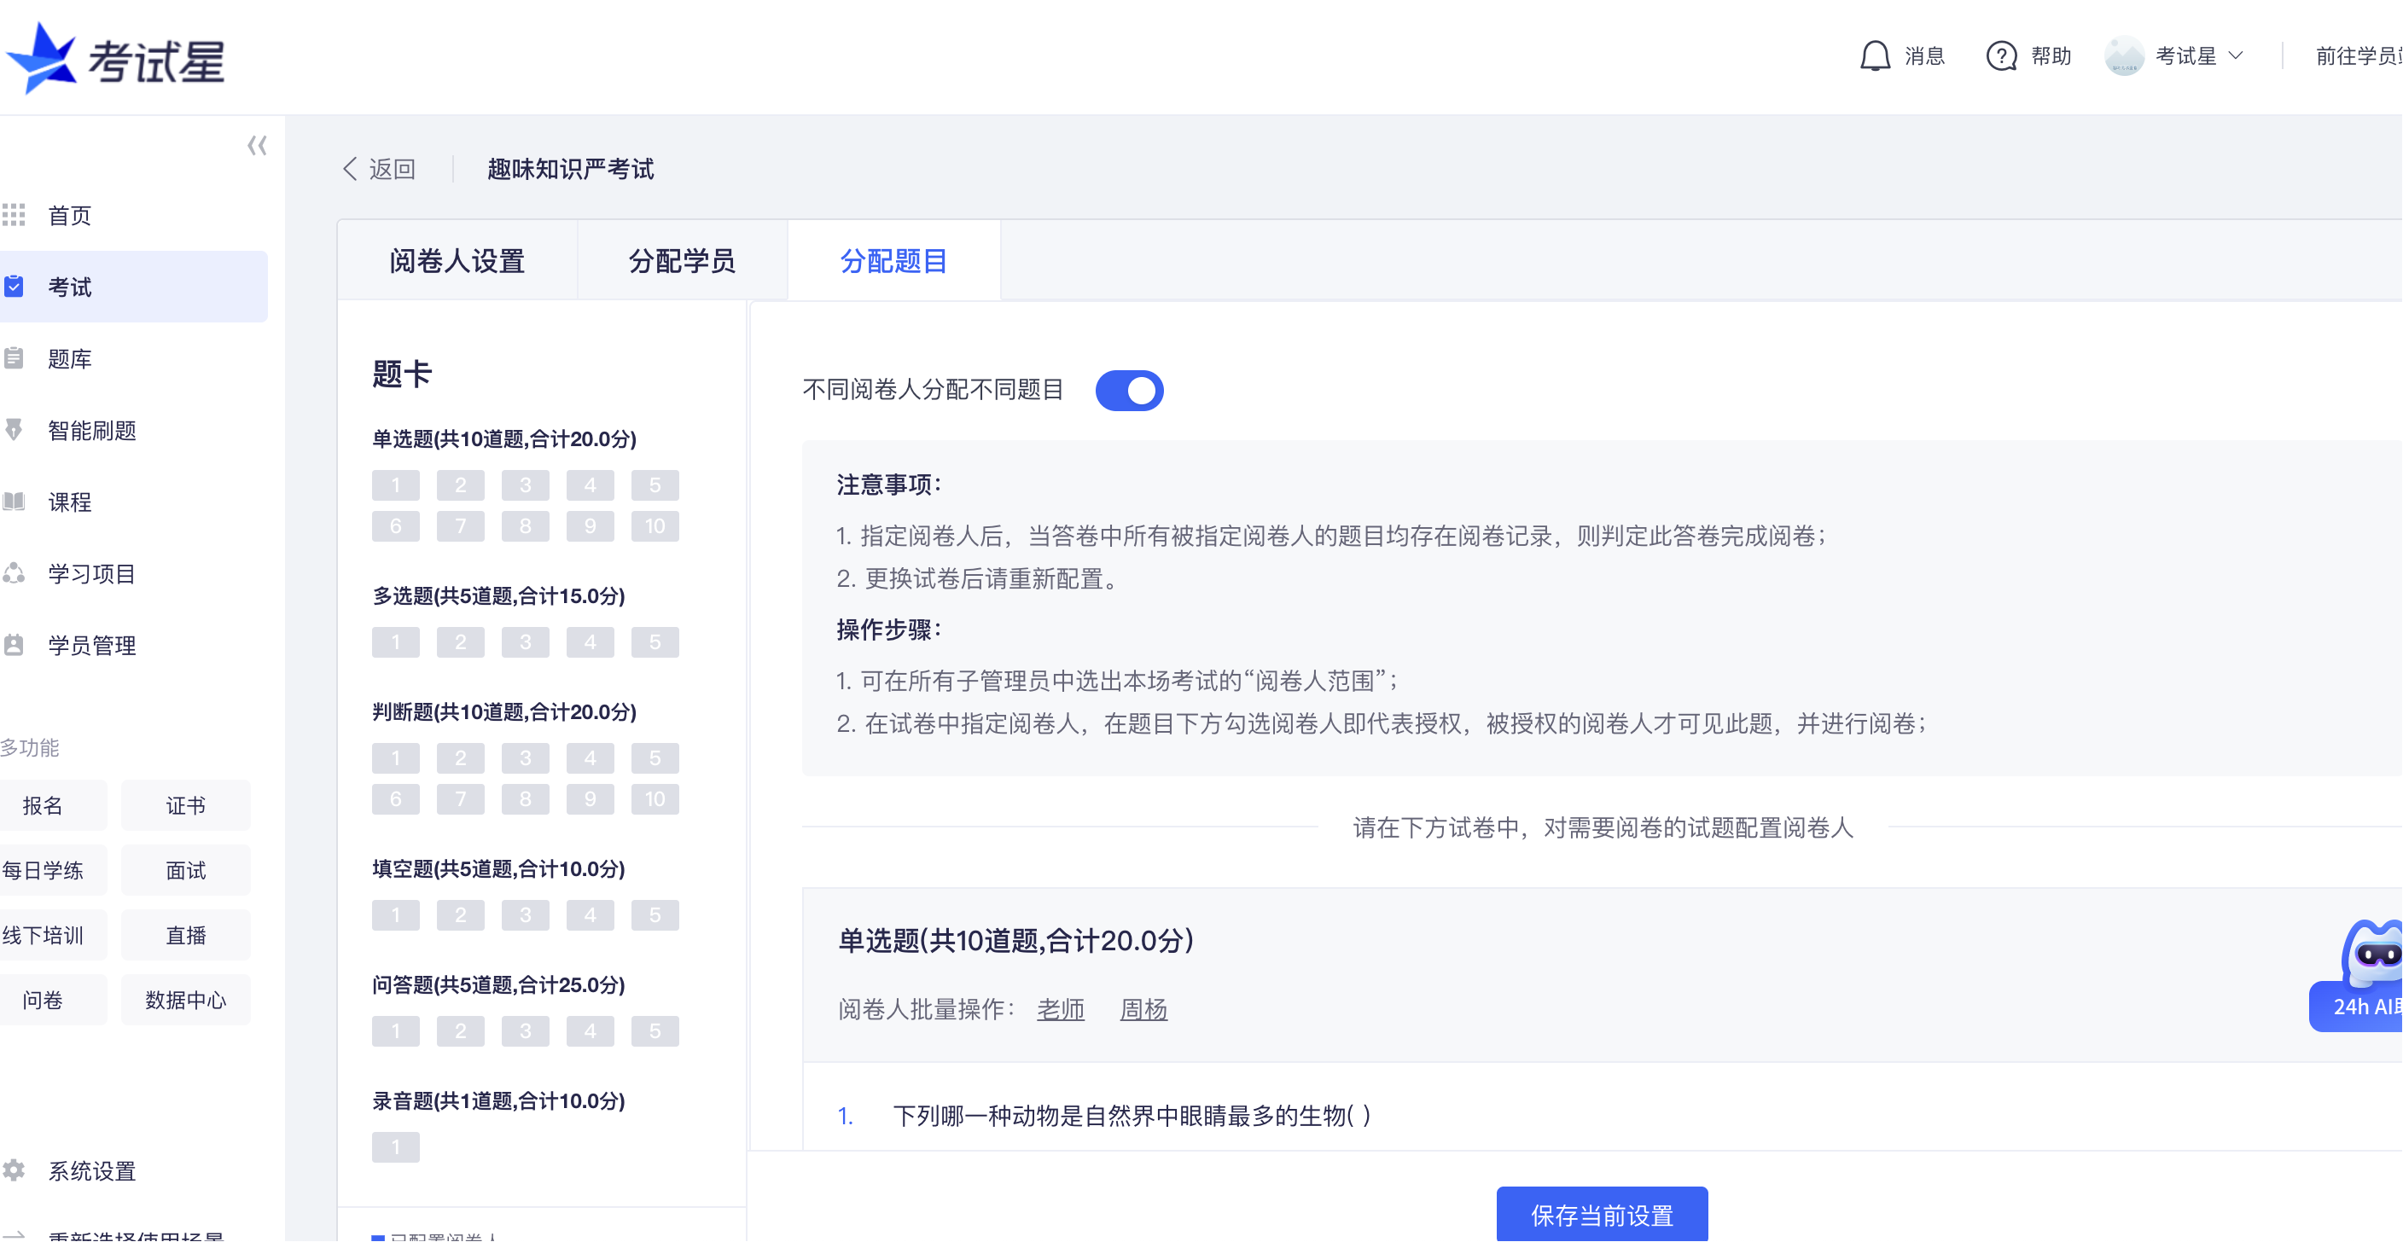This screenshot has height=1242, width=2403.
Task: Collapse the left sidebar with double chevron
Action: 257,146
